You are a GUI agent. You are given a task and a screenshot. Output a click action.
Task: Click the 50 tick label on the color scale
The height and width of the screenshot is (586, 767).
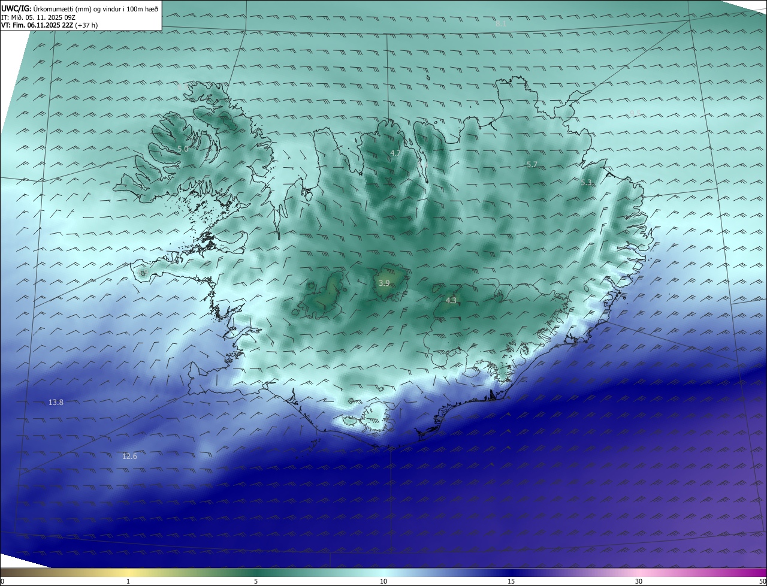(x=762, y=581)
